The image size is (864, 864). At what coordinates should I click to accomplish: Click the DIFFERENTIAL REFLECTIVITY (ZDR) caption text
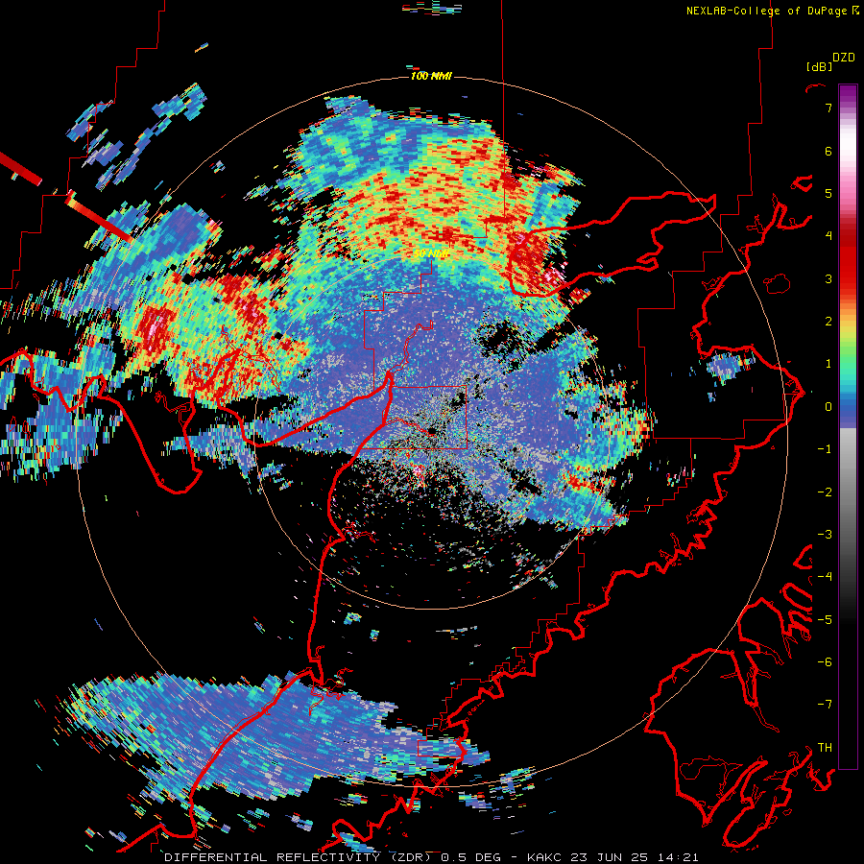tap(300, 857)
